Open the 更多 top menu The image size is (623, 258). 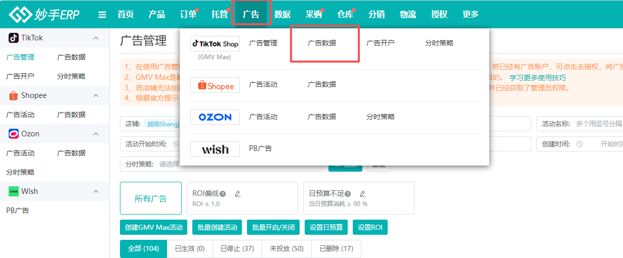471,14
